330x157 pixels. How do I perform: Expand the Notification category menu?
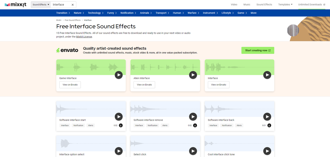pos(128,13)
